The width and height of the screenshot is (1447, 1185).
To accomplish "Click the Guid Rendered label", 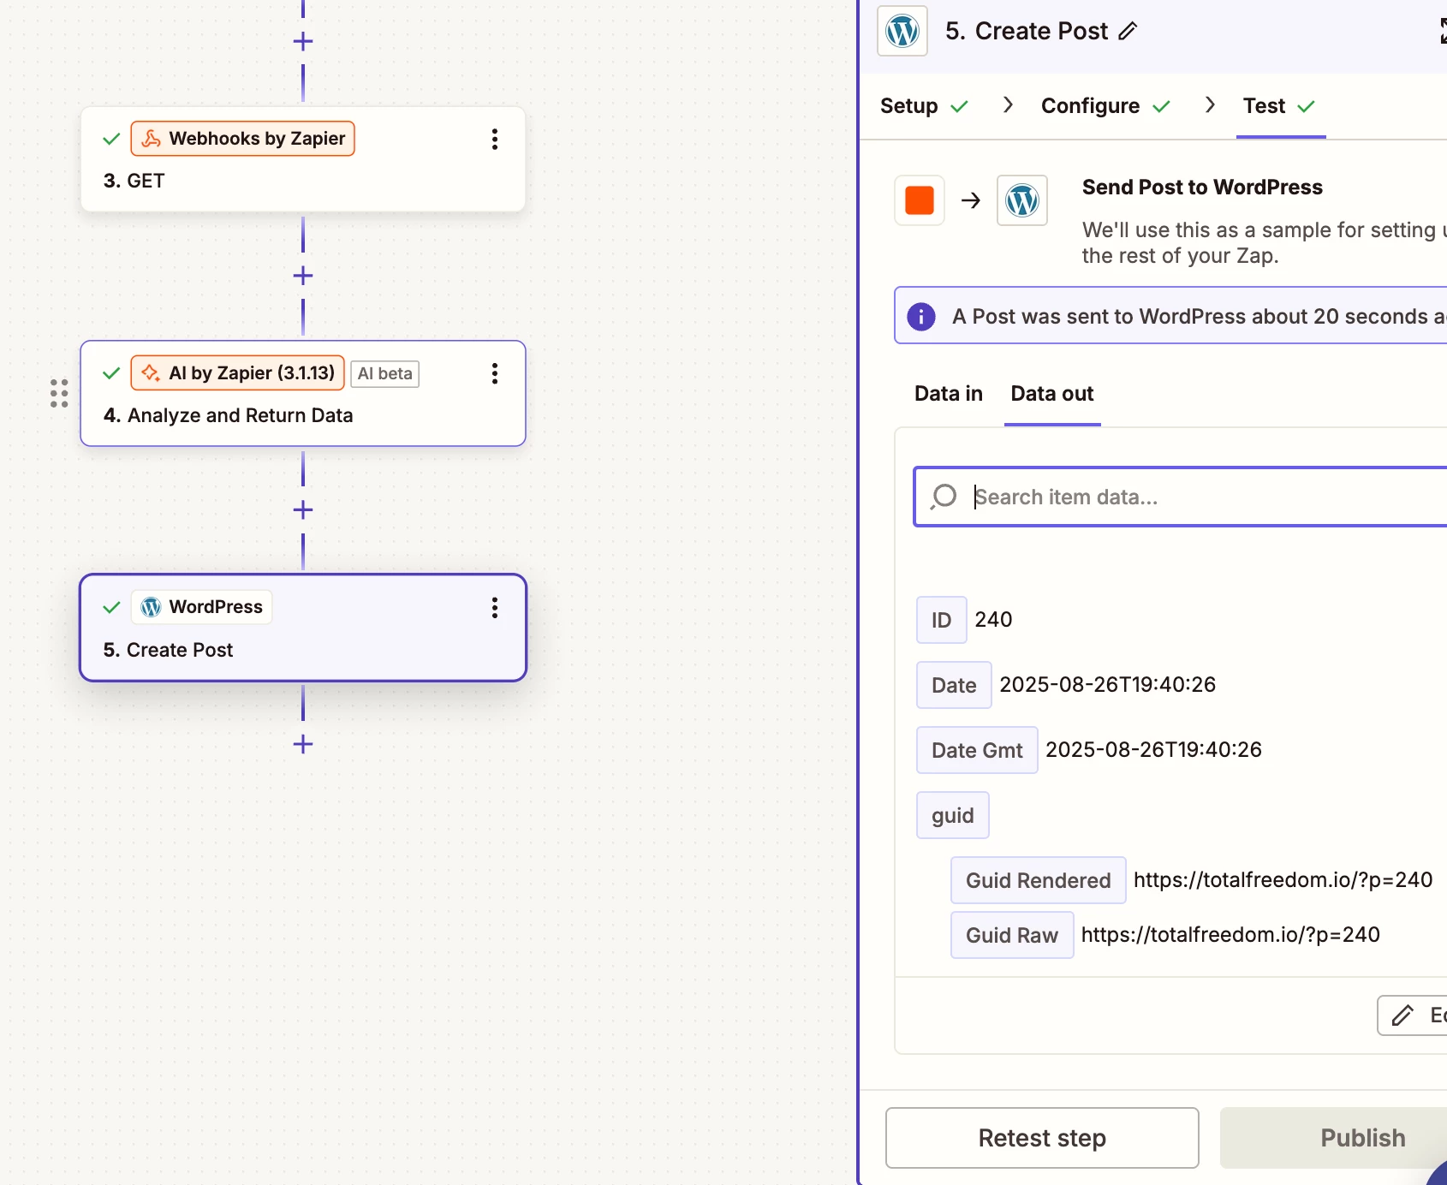I will [1039, 880].
